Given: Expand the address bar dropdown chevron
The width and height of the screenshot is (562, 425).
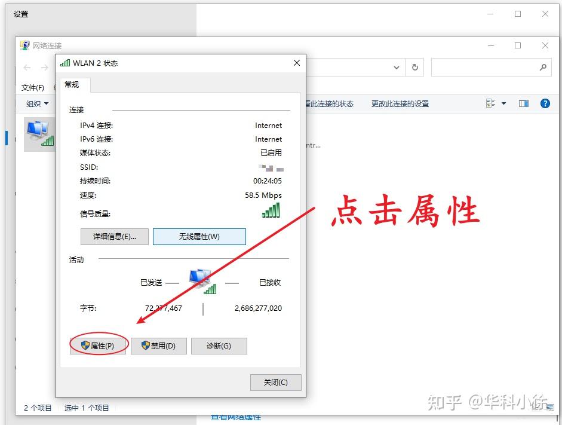Looking at the screenshot, I should (x=397, y=67).
